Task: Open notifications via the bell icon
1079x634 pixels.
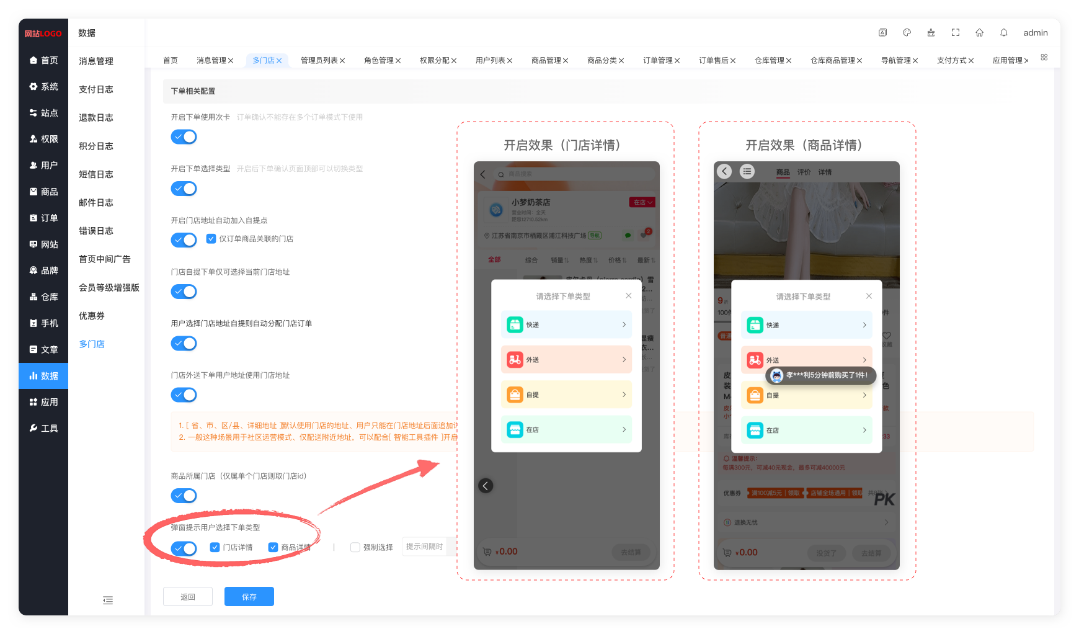Action: click(1003, 33)
